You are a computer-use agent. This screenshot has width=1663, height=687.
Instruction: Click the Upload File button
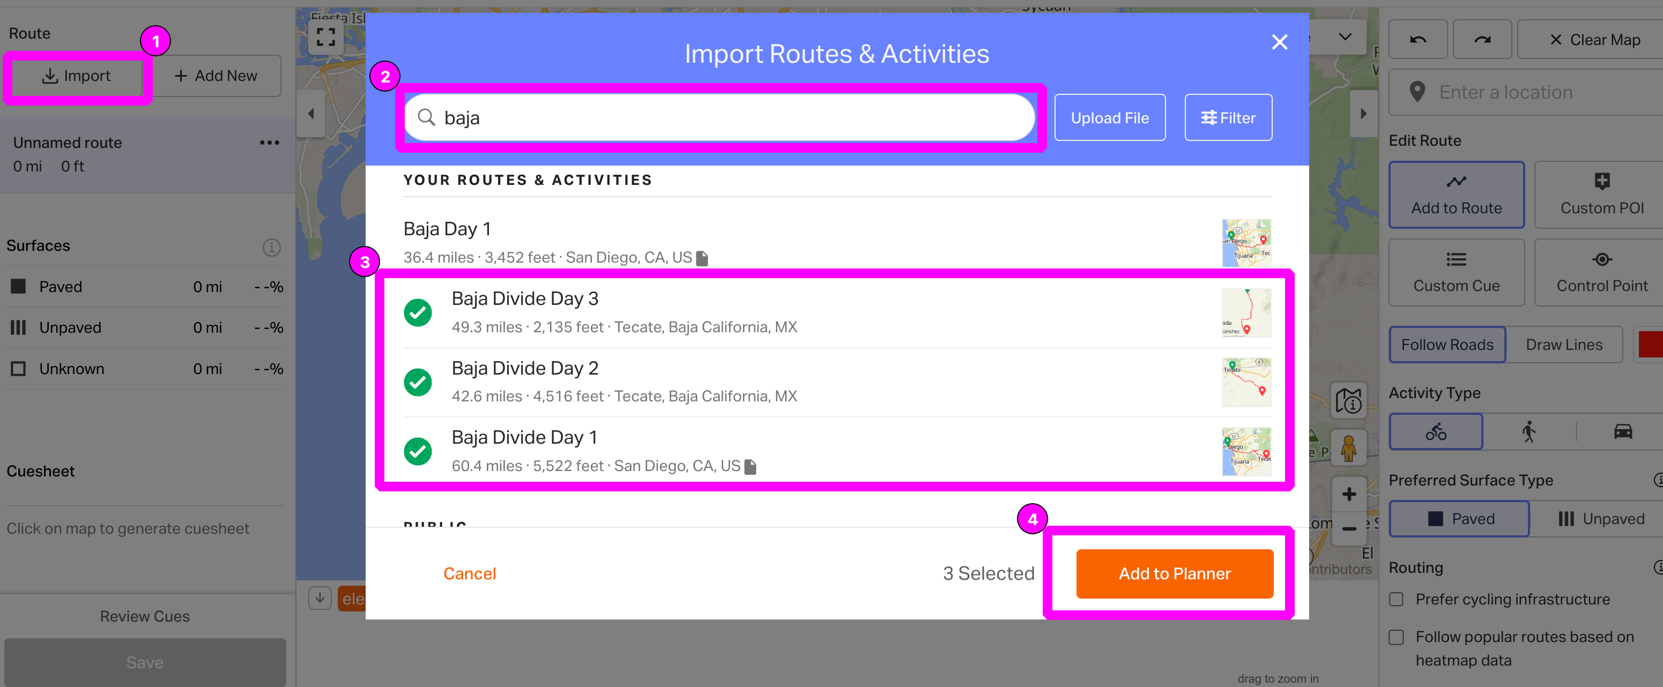1109,118
